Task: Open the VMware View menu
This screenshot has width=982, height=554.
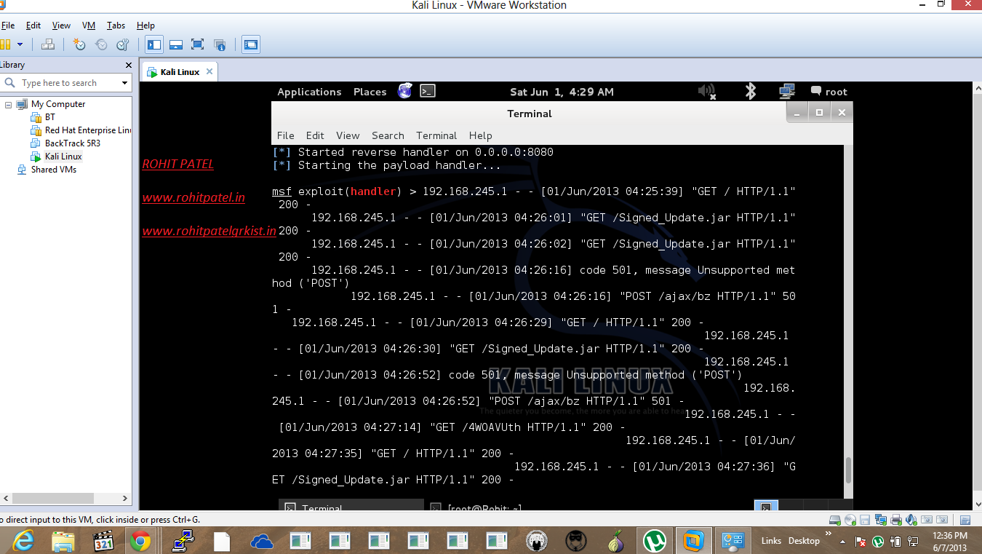Action: pos(61,25)
